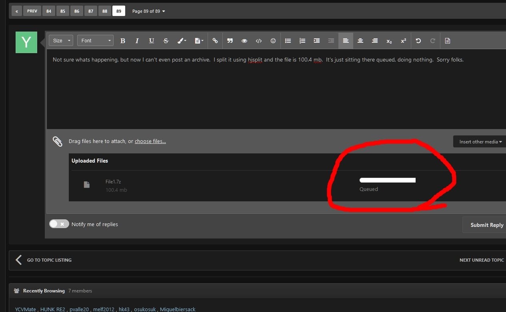Open osukosuk member profile
Screen dimensions: 506x312
coord(145,309)
